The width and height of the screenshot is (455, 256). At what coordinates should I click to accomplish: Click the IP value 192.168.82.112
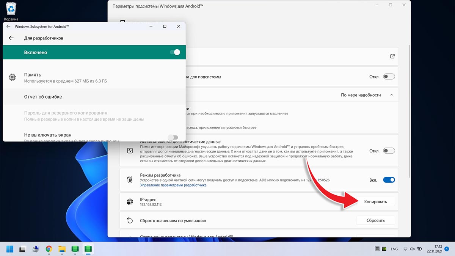151,205
